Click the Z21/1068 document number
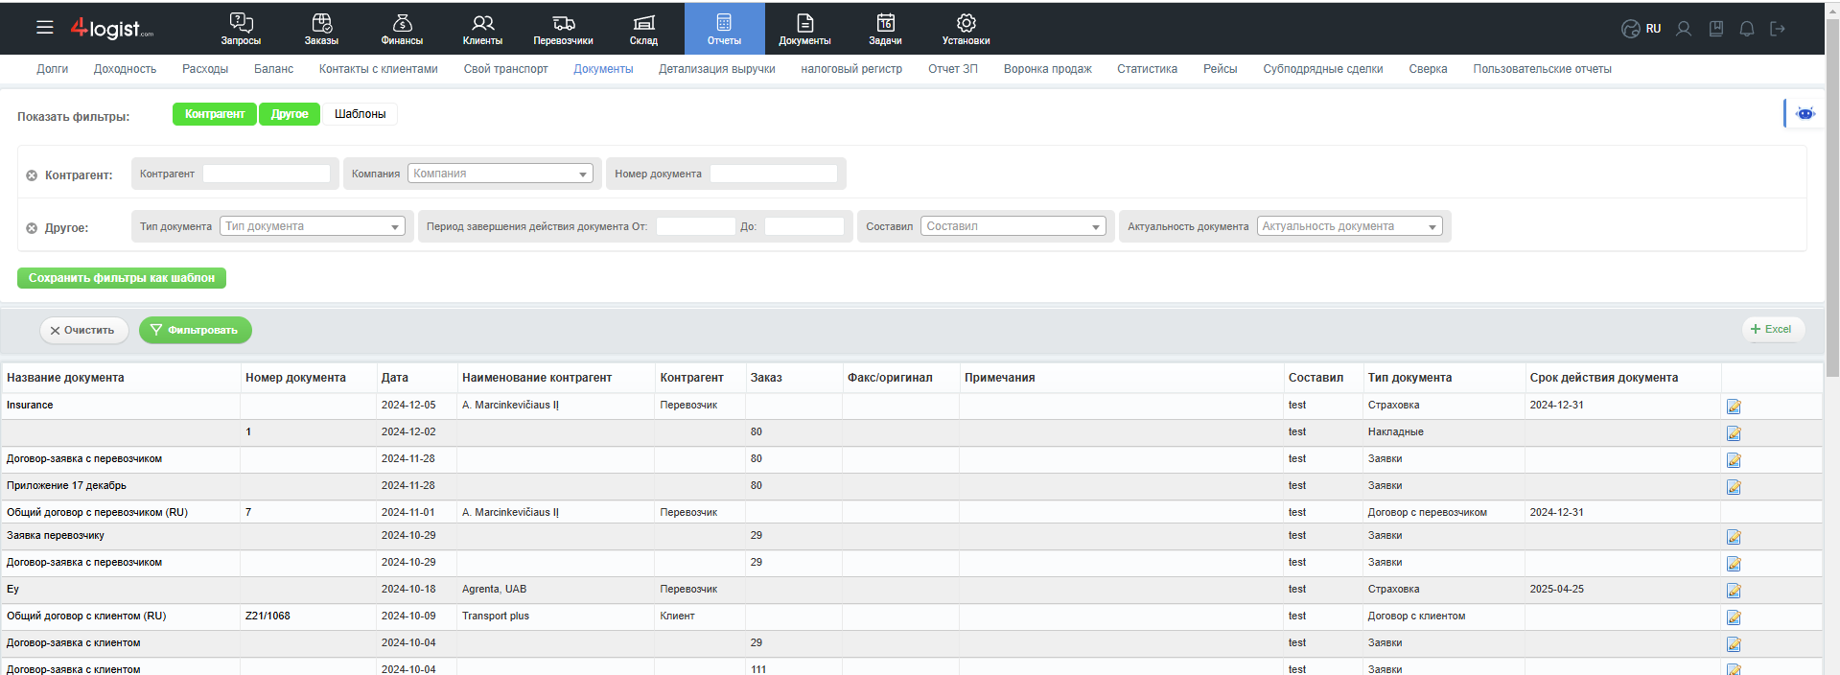This screenshot has height=675, width=1840. point(268,616)
